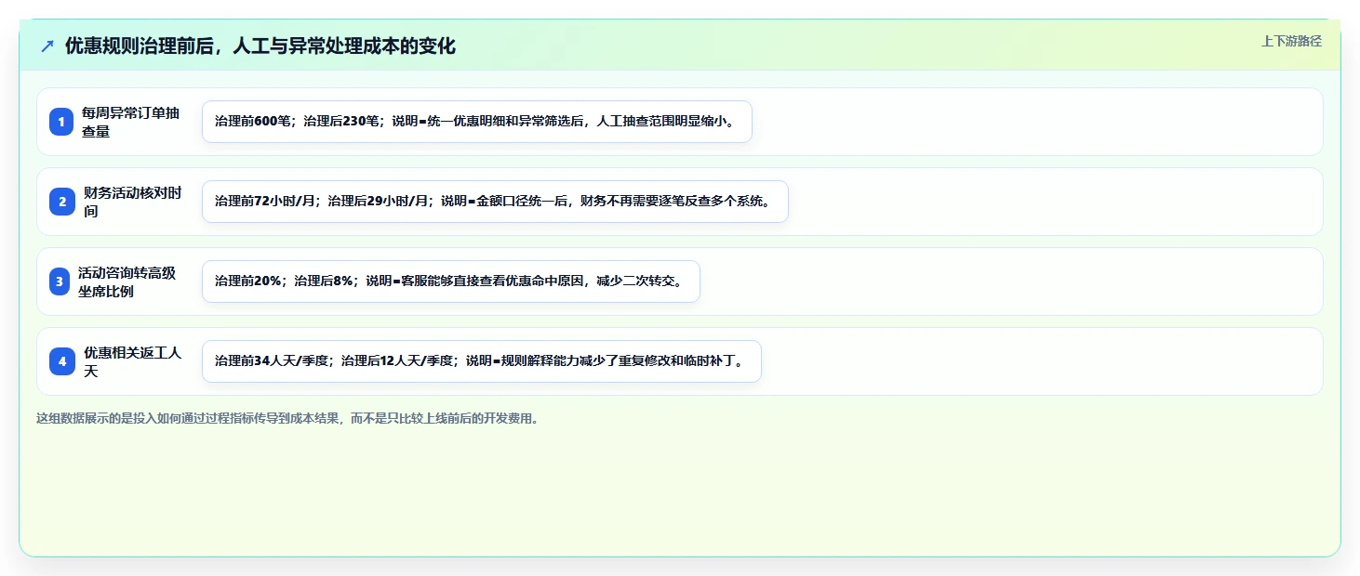Click the detail box starting 治理前20%
This screenshot has height=576, width=1360.
pyautogui.click(x=450, y=281)
